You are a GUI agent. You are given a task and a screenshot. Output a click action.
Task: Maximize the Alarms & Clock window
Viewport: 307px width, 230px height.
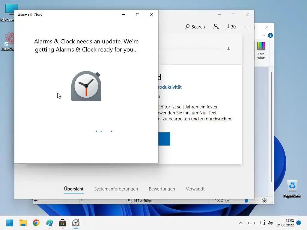pyautogui.click(x=138, y=15)
